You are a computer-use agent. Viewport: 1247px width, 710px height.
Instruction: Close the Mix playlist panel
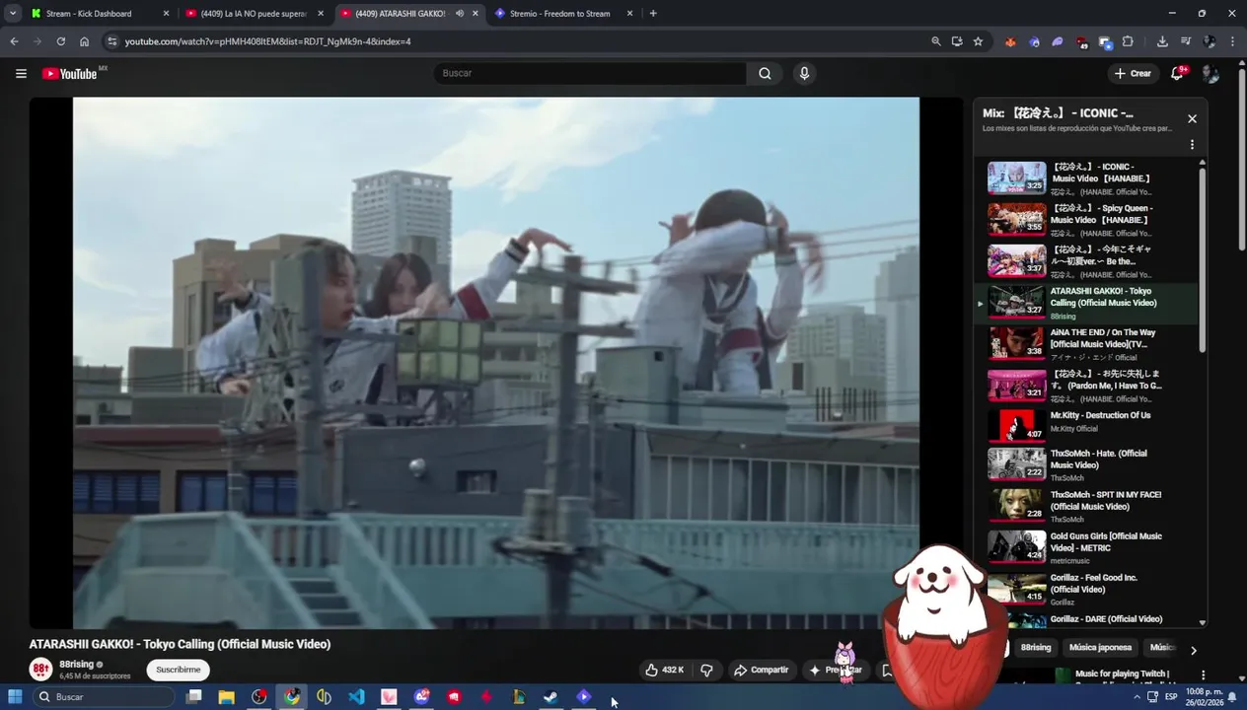click(x=1192, y=118)
